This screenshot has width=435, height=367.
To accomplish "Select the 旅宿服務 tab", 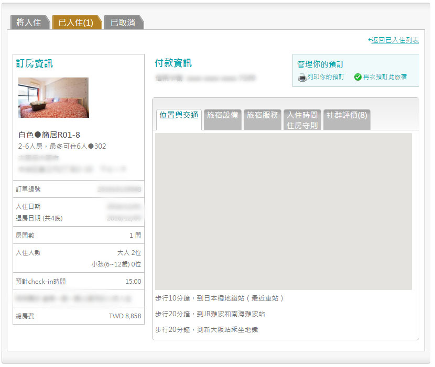I will point(263,119).
